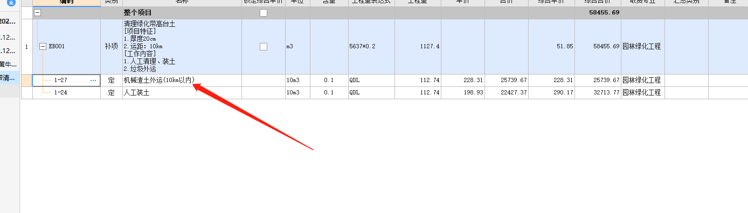748x213 pixels.
Task: Open the sidebar item starting with 黄牛
Action: click(x=8, y=64)
